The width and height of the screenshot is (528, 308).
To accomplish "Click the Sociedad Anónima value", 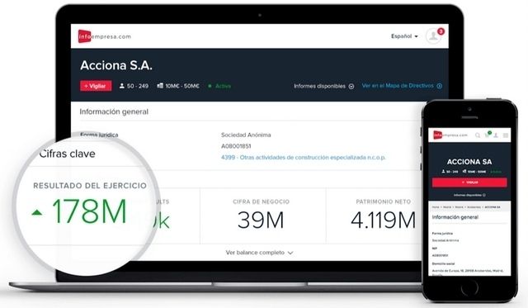I will tap(246, 135).
